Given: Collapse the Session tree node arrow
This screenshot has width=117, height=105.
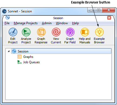Looking at the screenshot, I should tap(9, 51).
